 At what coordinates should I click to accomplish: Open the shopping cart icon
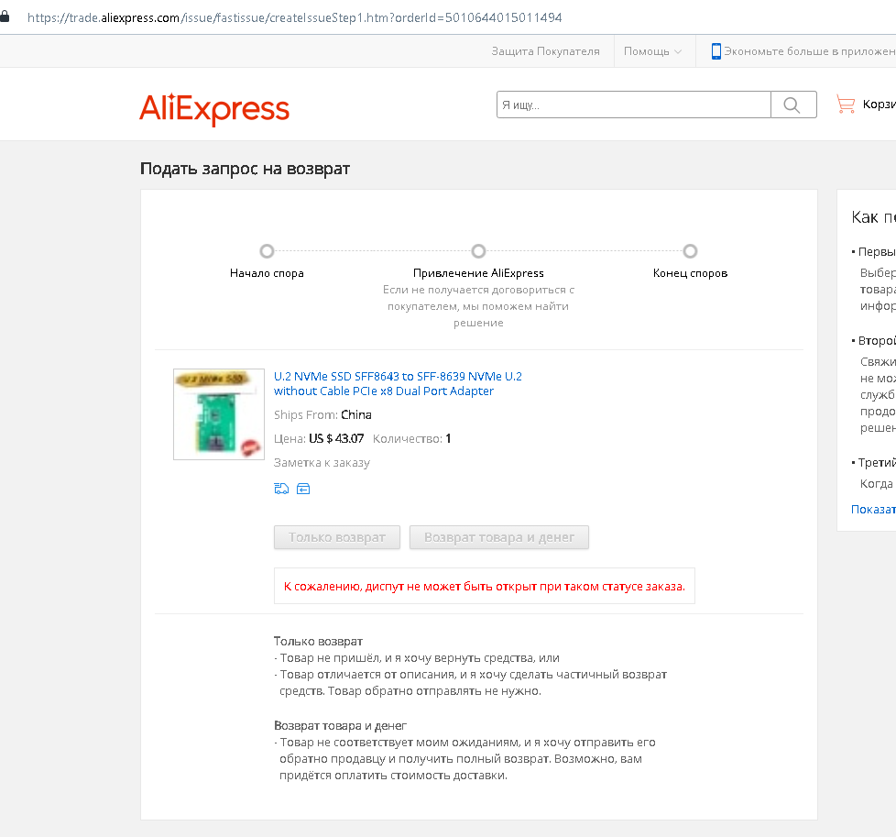[846, 105]
